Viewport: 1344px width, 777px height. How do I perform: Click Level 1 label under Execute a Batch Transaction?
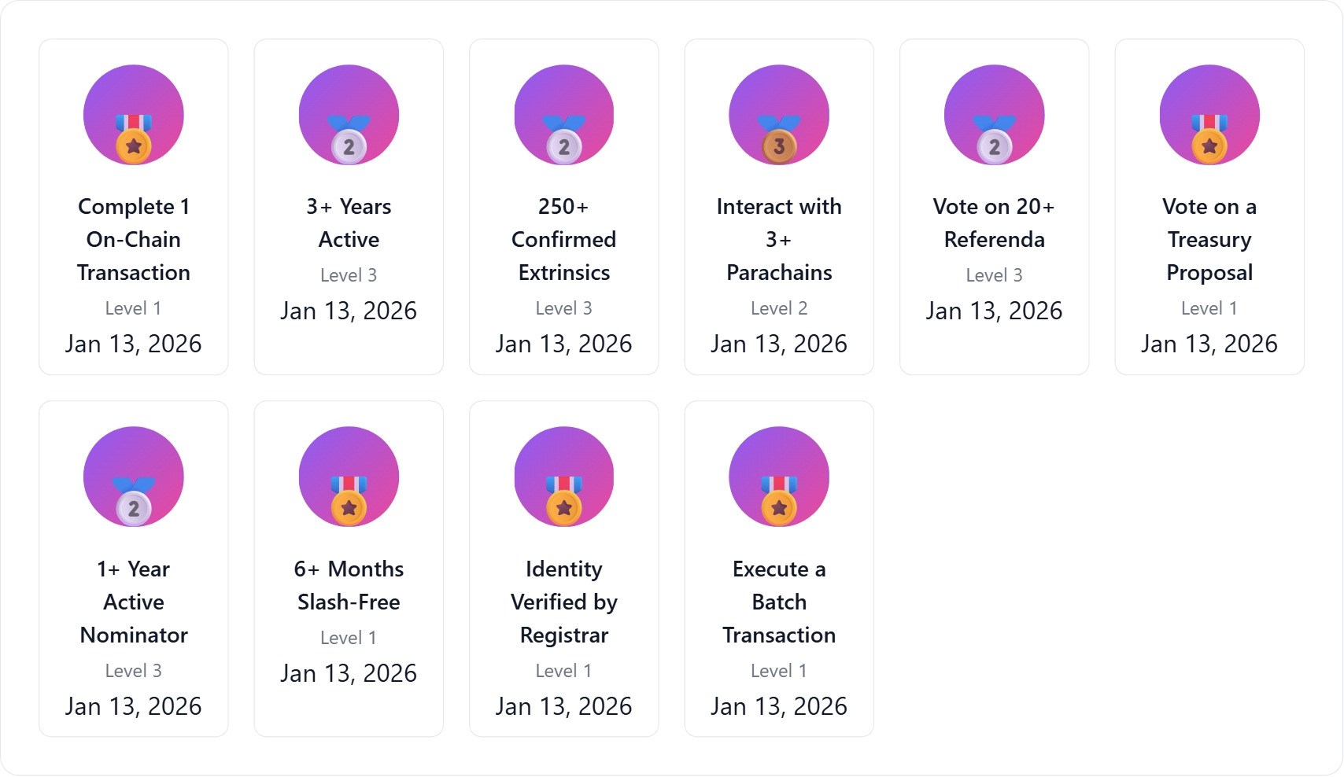779,671
